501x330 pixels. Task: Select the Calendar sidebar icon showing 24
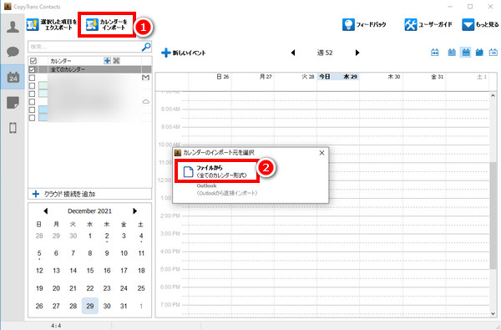[x=13, y=77]
